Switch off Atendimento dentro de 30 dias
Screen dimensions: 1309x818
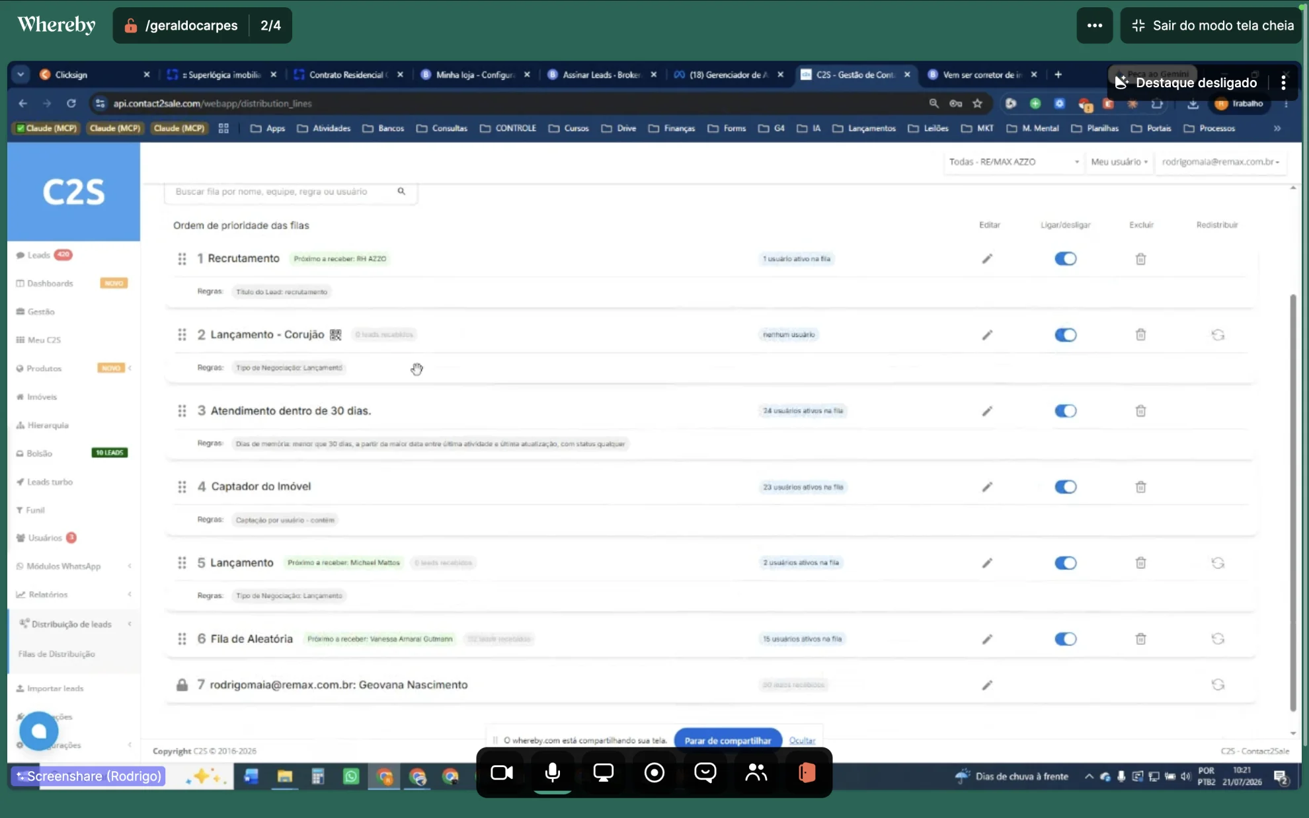click(x=1066, y=411)
